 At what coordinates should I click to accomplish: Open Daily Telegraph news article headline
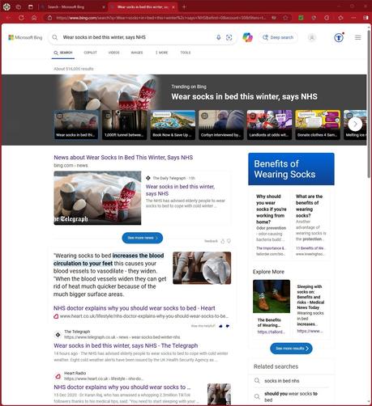(180, 190)
